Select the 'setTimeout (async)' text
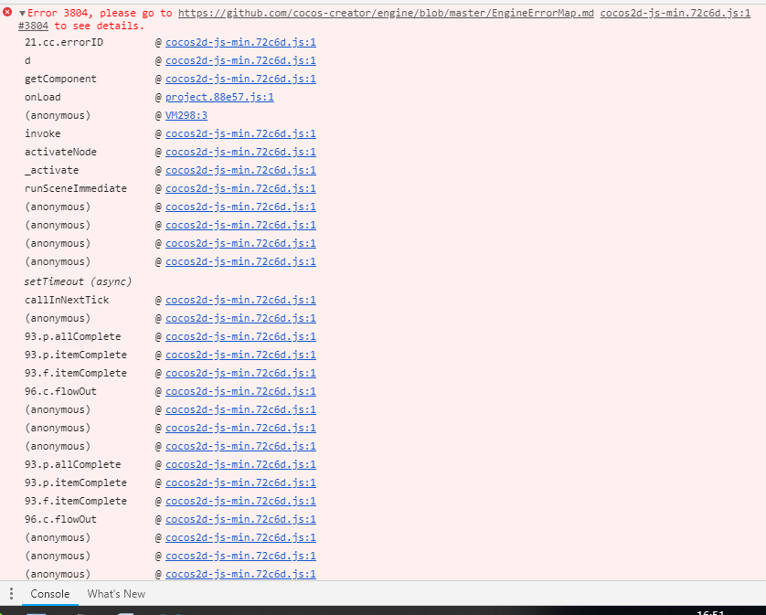766x615 pixels. pos(79,281)
